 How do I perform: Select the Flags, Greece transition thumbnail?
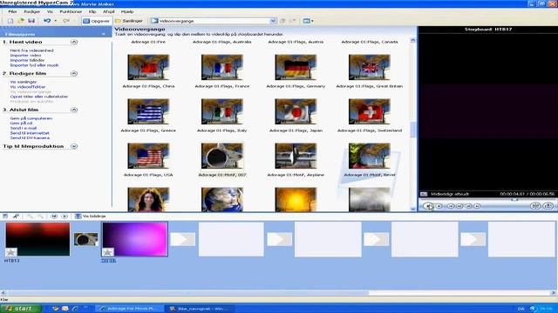coord(148,111)
